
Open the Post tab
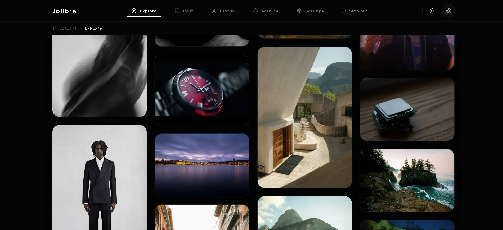184,11
